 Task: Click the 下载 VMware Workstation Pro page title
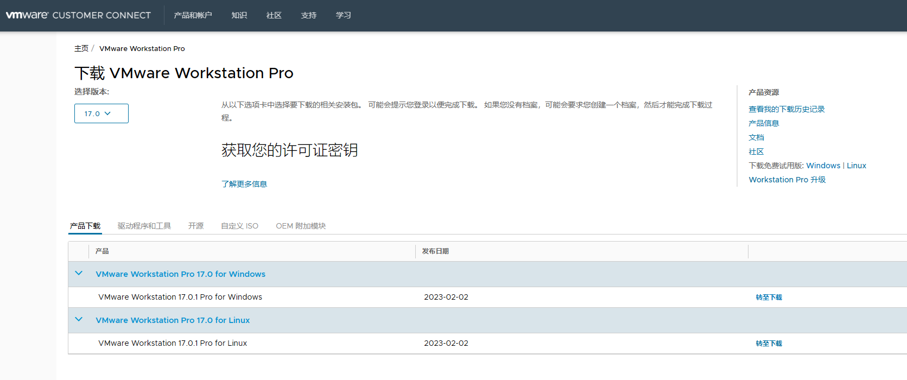coord(184,73)
